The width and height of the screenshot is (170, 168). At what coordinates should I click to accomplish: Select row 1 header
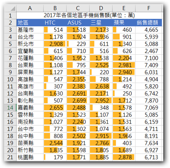(10, 16)
